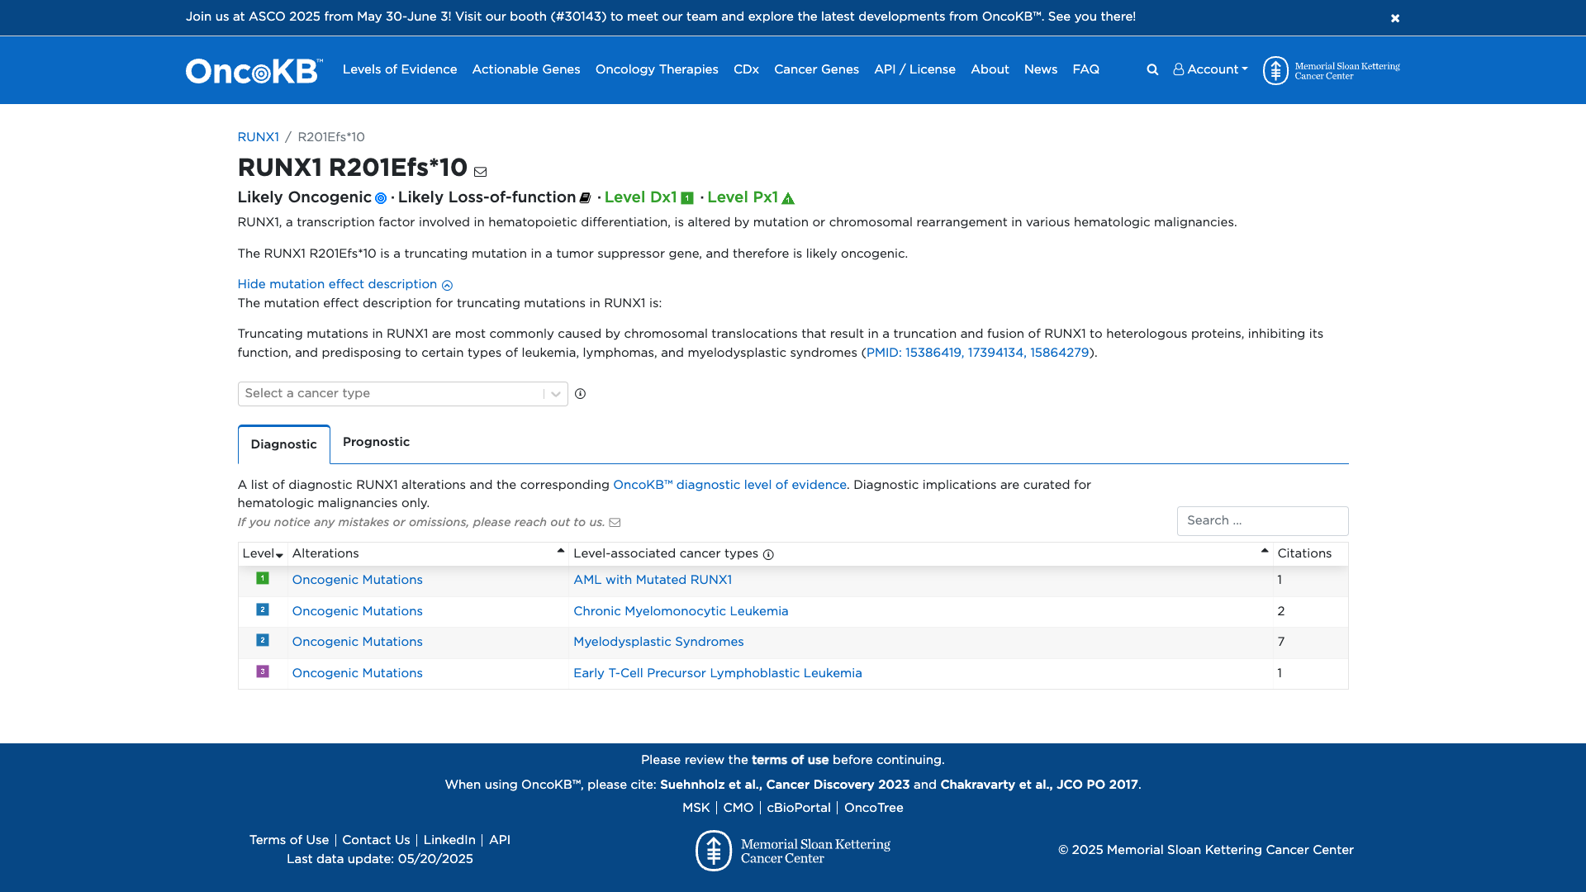Image resolution: width=1586 pixels, height=892 pixels.
Task: Switch to the Prognostic tab
Action: 376,443
